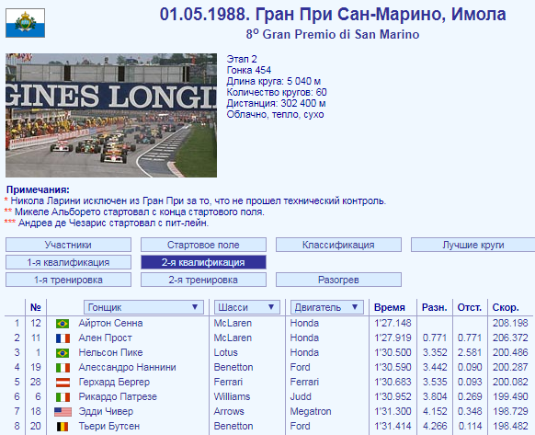Screen dimensions: 535x435
Task: Open the Разогрев tab
Action: (x=338, y=280)
